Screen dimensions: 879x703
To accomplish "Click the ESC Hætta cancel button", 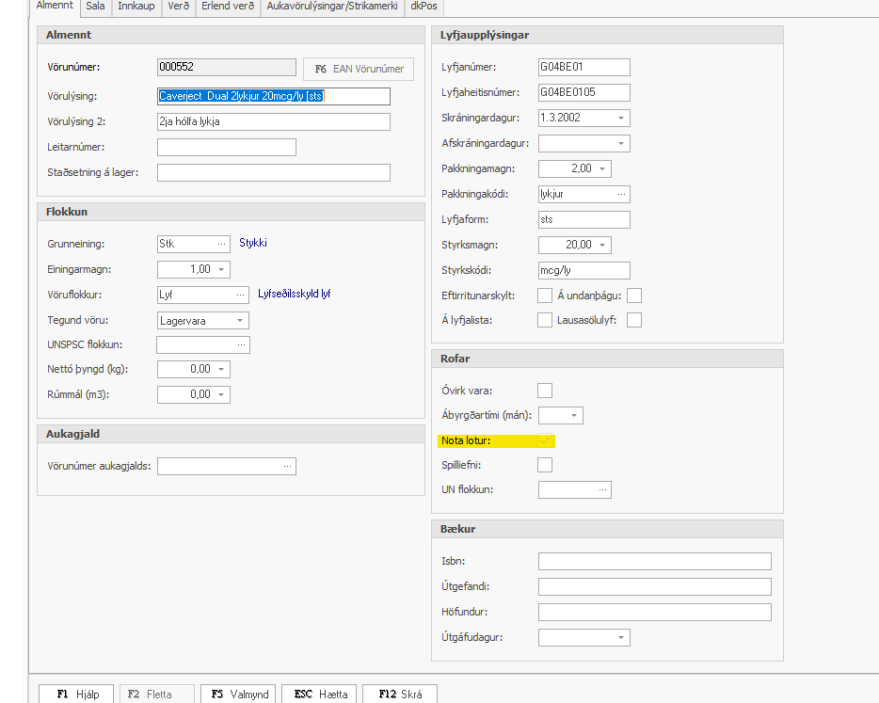I will pyautogui.click(x=320, y=695).
